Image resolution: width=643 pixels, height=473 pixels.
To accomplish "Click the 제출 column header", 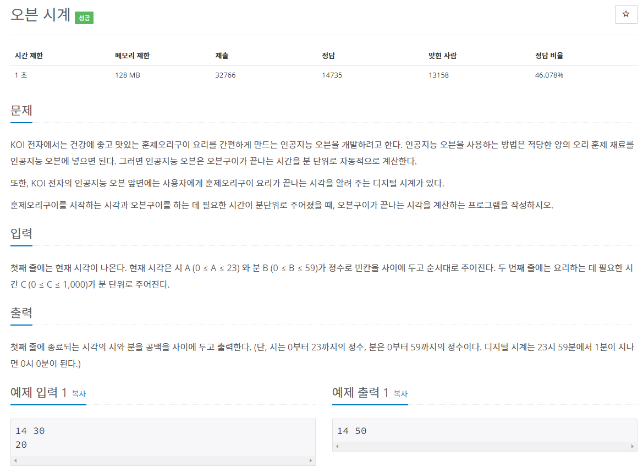I will click(222, 56).
